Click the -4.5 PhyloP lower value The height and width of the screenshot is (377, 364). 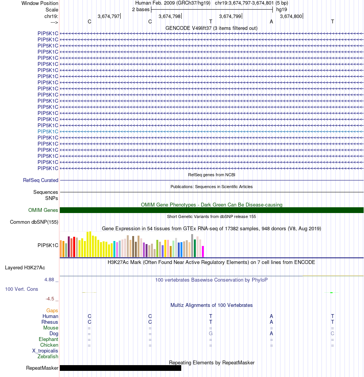(50, 298)
